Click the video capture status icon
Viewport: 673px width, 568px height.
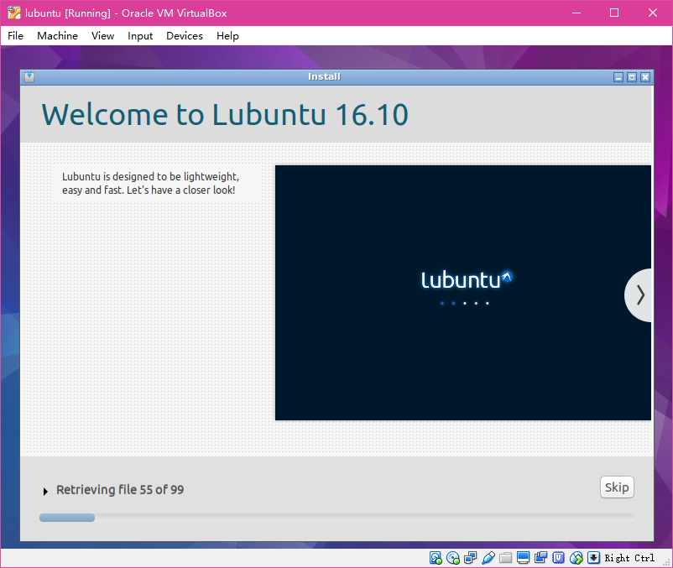(540, 558)
